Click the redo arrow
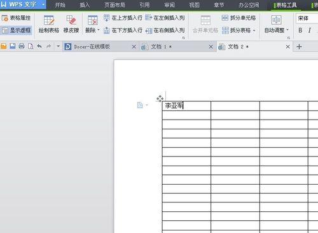 (x=48, y=46)
